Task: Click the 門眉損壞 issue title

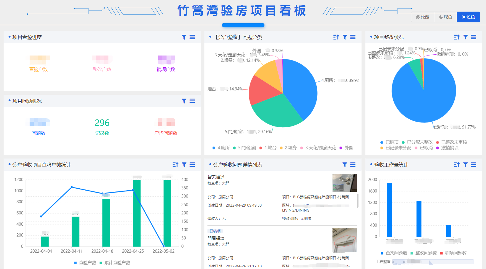Action: [x=216, y=238]
